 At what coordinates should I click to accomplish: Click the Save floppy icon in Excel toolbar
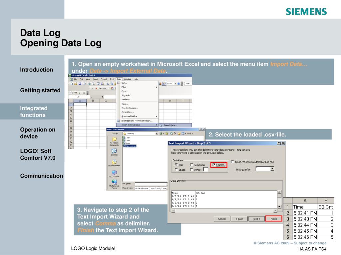80,84
